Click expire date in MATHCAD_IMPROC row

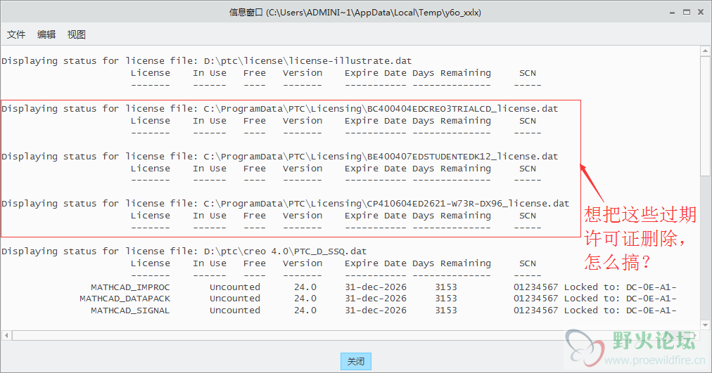click(376, 287)
